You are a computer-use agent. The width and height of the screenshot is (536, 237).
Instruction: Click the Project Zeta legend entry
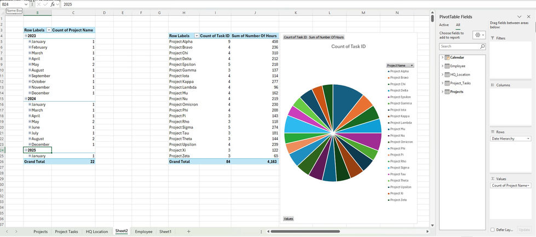[397, 200]
